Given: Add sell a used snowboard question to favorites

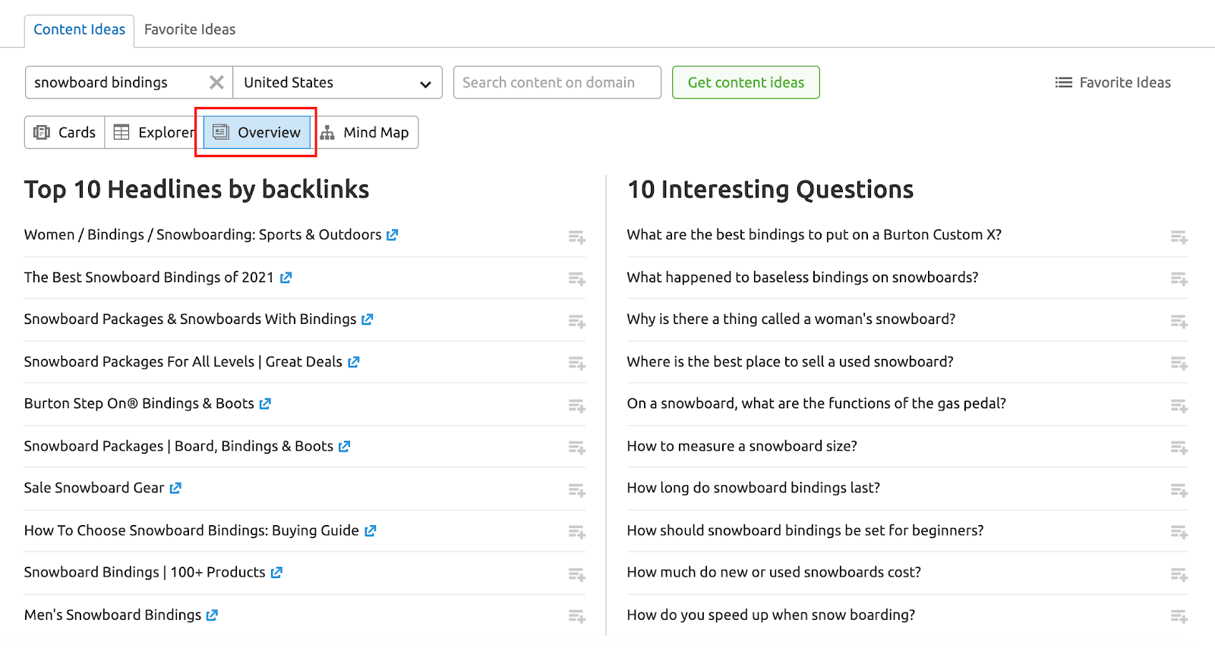Looking at the screenshot, I should pos(1179,363).
